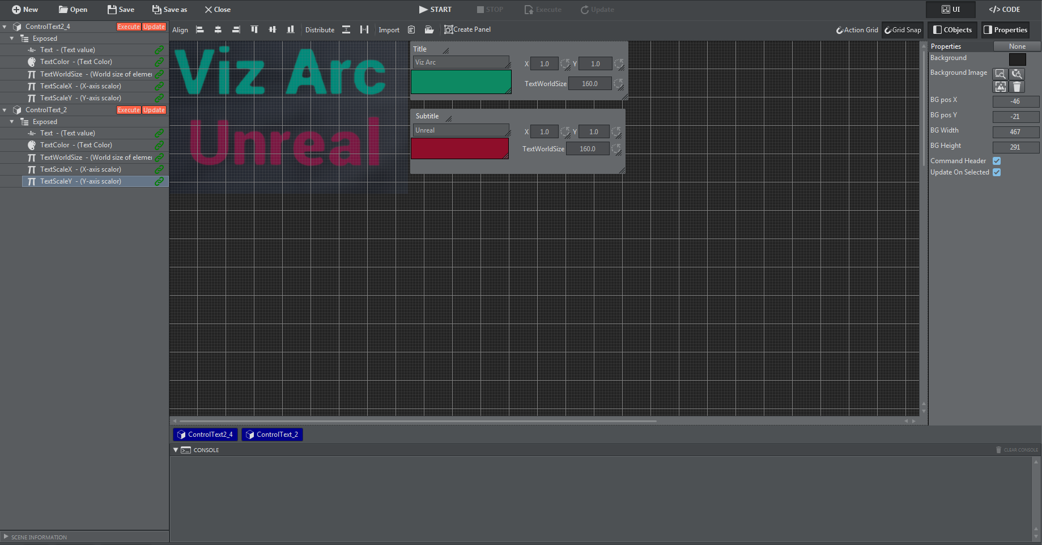The height and width of the screenshot is (545, 1042).
Task: Toggle the Command Header checkbox
Action: [x=997, y=161]
